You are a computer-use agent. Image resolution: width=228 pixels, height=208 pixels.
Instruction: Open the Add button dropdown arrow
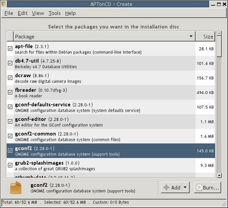click(x=185, y=187)
